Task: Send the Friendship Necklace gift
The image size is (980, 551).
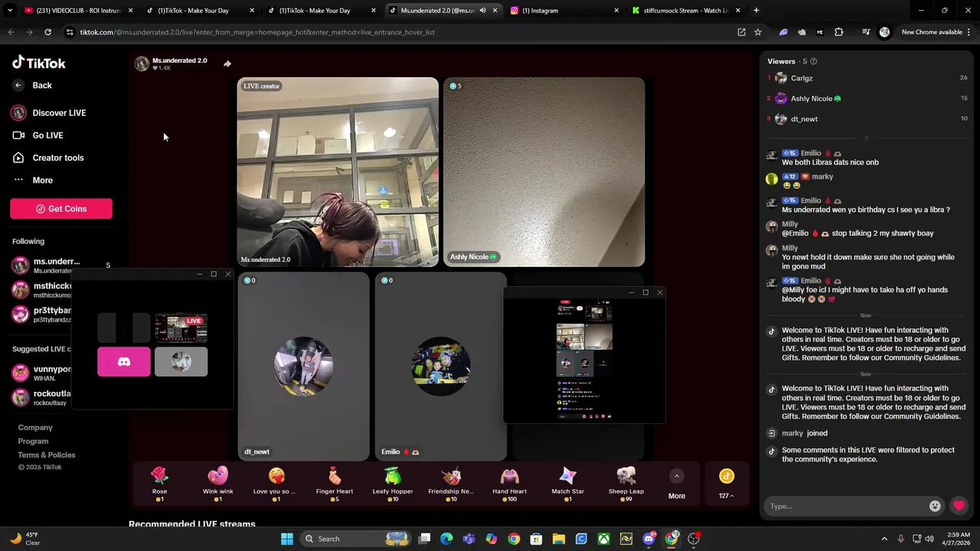Action: tap(451, 484)
